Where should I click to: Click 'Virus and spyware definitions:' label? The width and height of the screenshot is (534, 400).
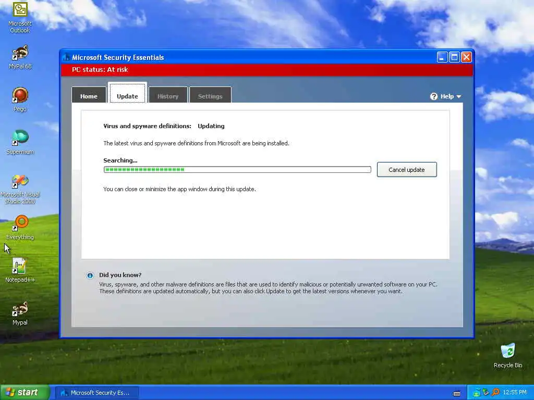tap(147, 126)
